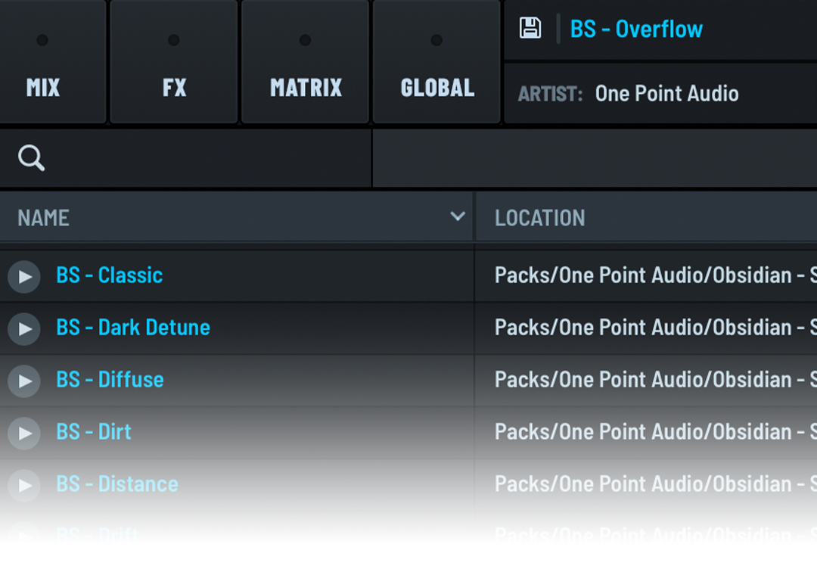Viewport: 817px width, 572px height.
Task: Click the save preset floppy disk icon
Action: coord(530,29)
